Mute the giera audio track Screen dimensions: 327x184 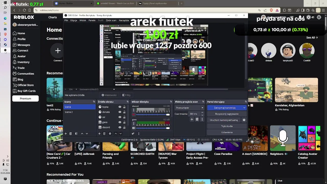[134, 128]
